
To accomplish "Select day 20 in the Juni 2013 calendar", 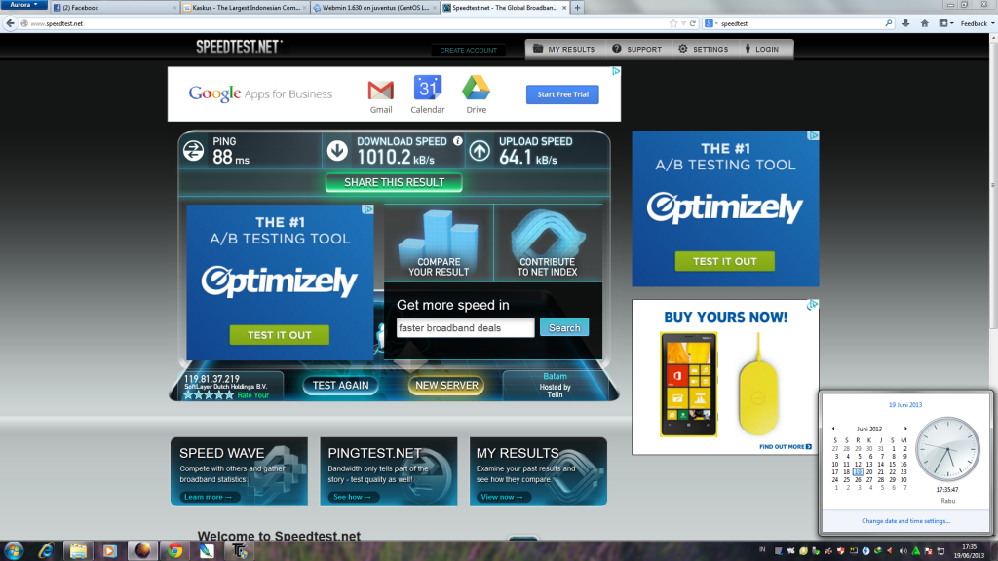I will click(x=869, y=472).
